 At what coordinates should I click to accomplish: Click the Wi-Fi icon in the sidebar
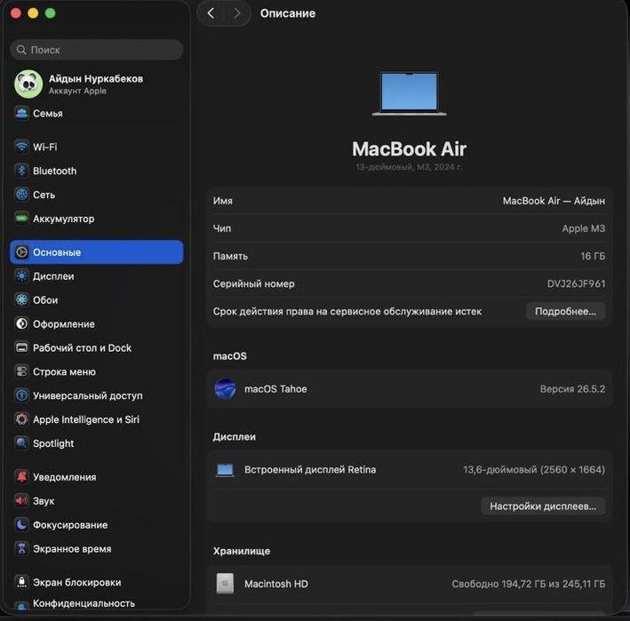point(21,147)
